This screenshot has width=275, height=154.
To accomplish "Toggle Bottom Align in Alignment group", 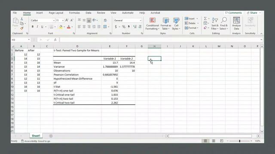I will [89, 20].
